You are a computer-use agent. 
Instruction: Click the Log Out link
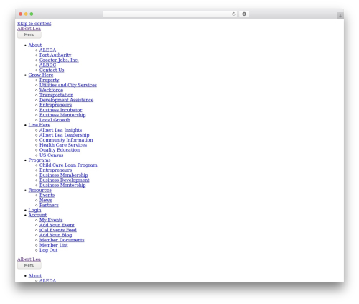coord(48,250)
